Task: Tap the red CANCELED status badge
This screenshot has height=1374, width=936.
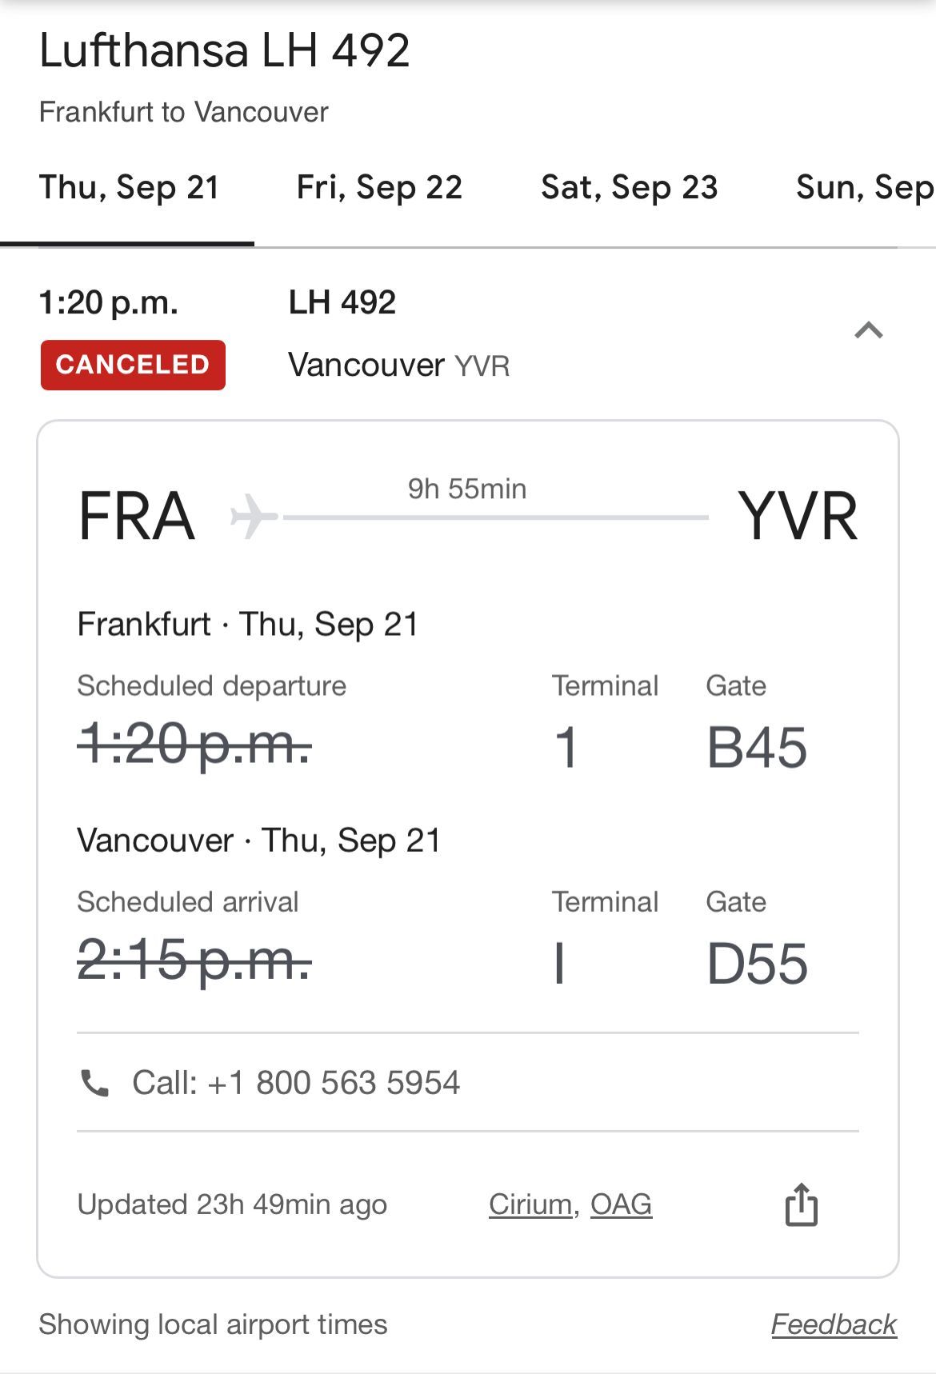Action: tap(133, 365)
